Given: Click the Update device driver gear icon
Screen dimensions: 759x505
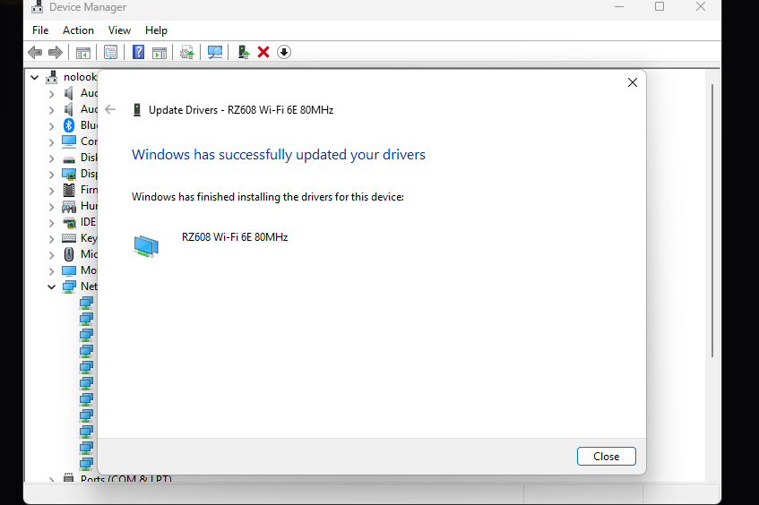Looking at the screenshot, I should [x=187, y=52].
